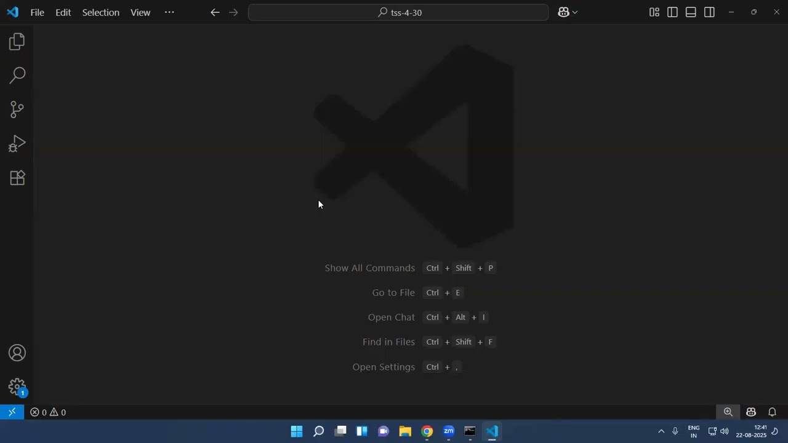Go back using the left arrow
The height and width of the screenshot is (443, 788).
pos(215,12)
